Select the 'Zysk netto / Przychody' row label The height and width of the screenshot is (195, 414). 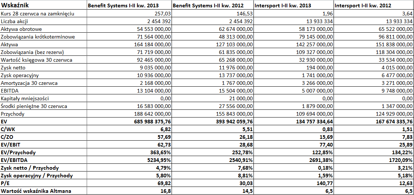pos(43,168)
